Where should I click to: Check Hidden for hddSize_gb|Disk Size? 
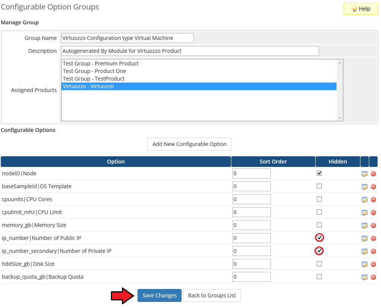pyautogui.click(x=319, y=264)
